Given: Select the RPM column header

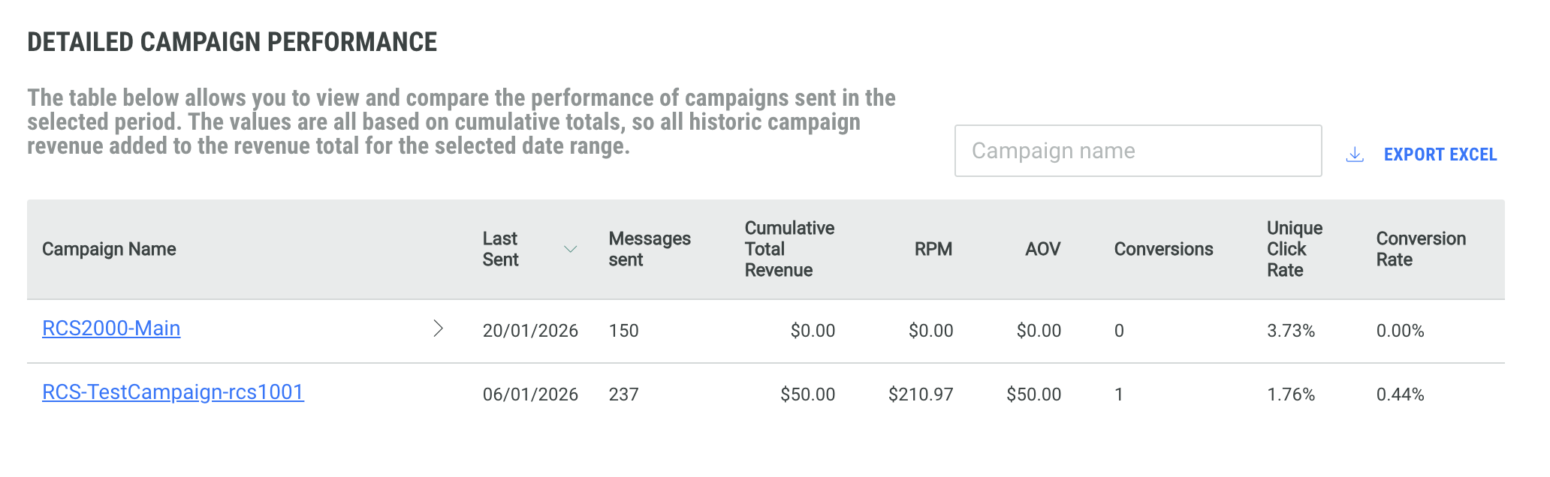Looking at the screenshot, I should pos(933,249).
